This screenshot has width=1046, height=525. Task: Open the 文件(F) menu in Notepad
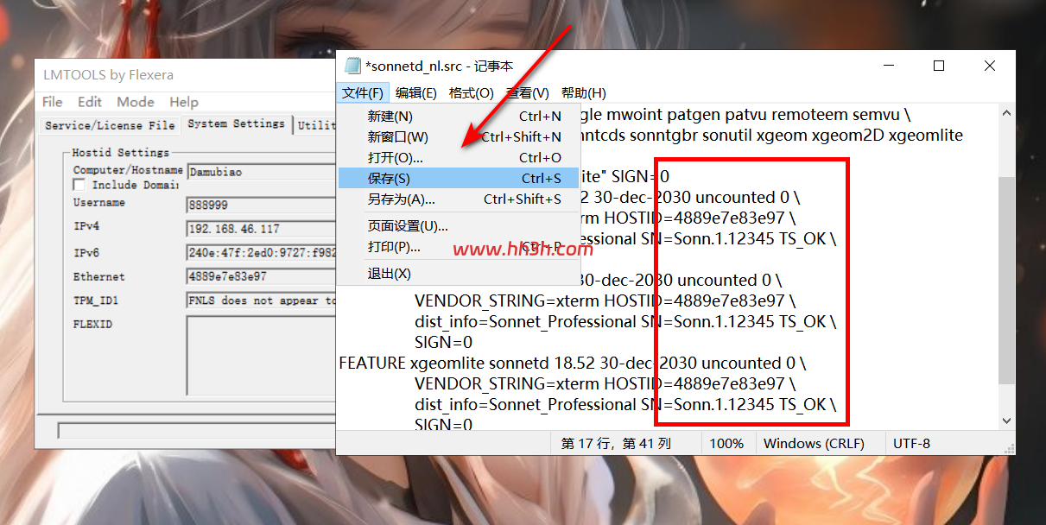[363, 93]
